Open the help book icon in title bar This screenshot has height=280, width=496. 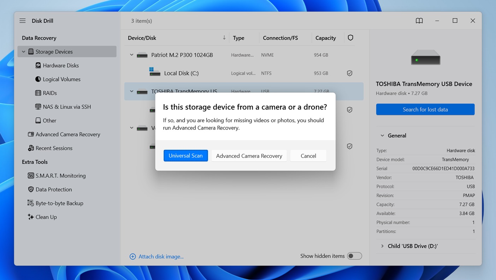point(419,21)
